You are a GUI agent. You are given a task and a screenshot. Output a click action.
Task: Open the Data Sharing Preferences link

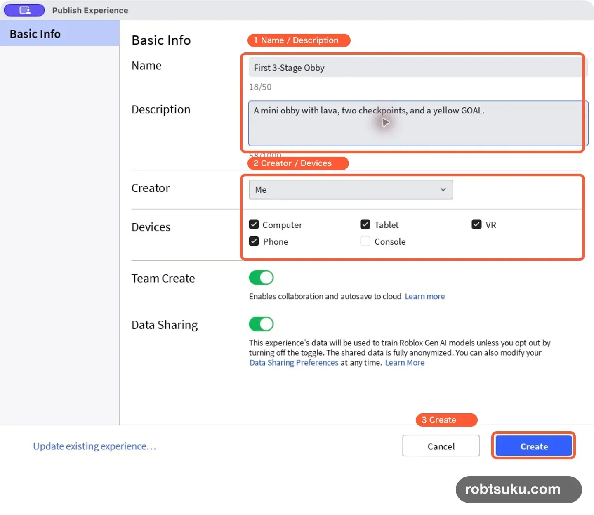pyautogui.click(x=294, y=363)
